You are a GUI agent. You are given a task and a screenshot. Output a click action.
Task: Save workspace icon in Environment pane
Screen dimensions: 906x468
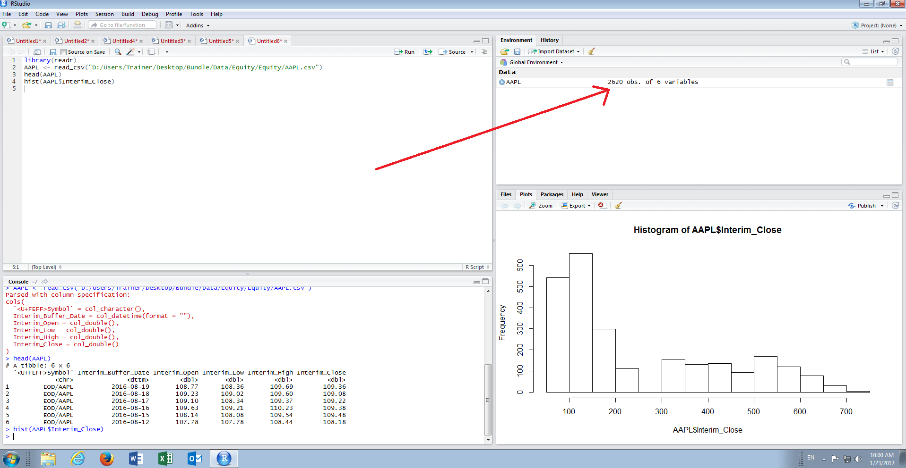point(517,51)
